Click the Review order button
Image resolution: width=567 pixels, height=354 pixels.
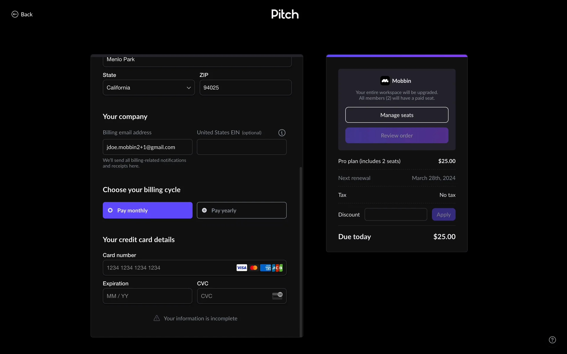tap(397, 135)
